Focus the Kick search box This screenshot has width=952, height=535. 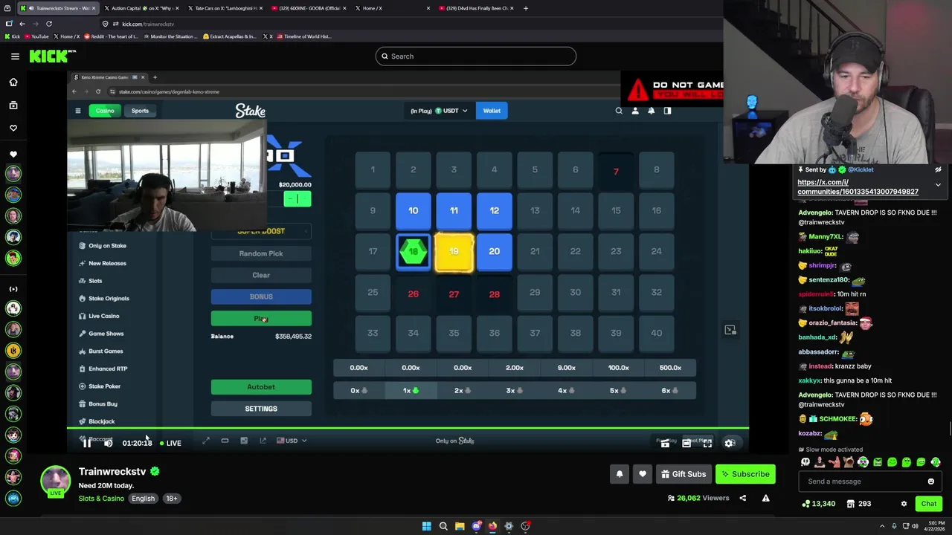coord(475,56)
